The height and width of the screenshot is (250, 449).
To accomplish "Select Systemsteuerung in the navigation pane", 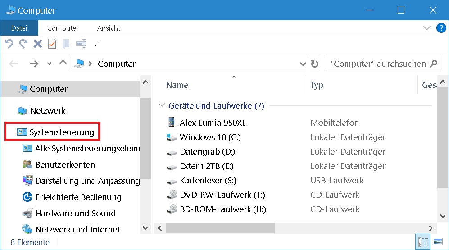I will tap(62, 132).
